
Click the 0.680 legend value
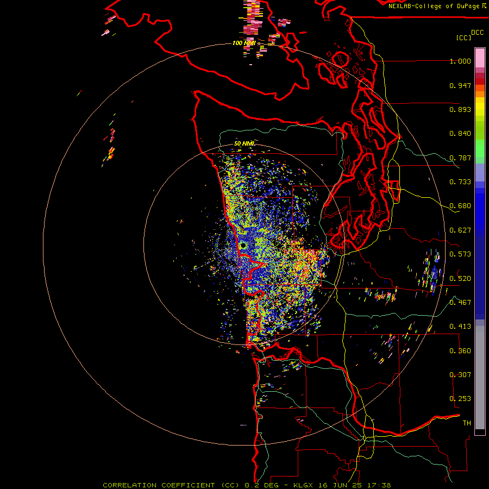click(460, 206)
